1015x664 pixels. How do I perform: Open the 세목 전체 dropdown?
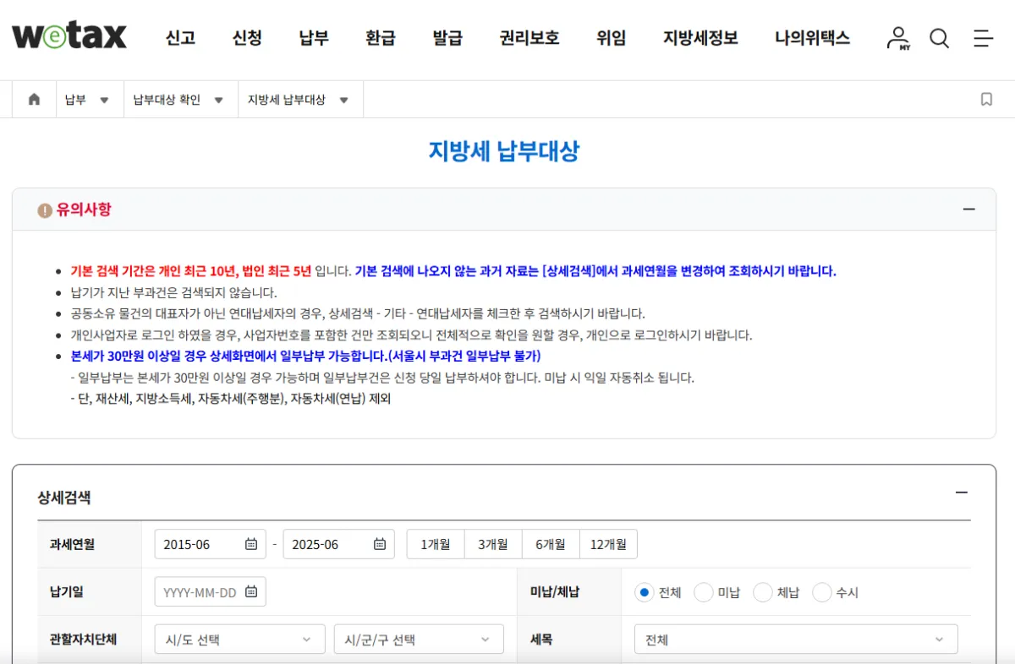click(796, 640)
